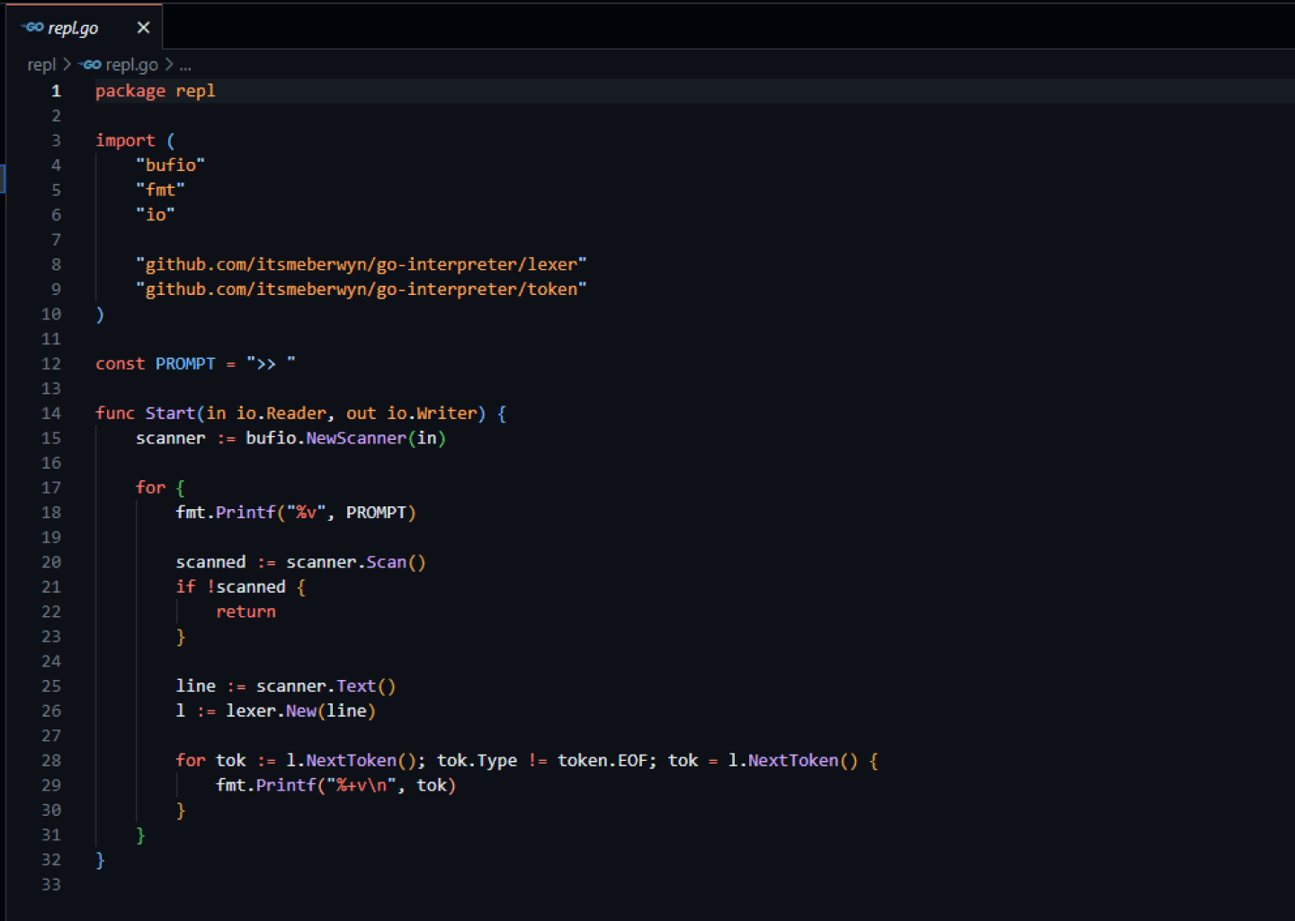Expand the breadcrumb ellipsis for symbol navigation
The height and width of the screenshot is (921, 1295).
[x=185, y=64]
